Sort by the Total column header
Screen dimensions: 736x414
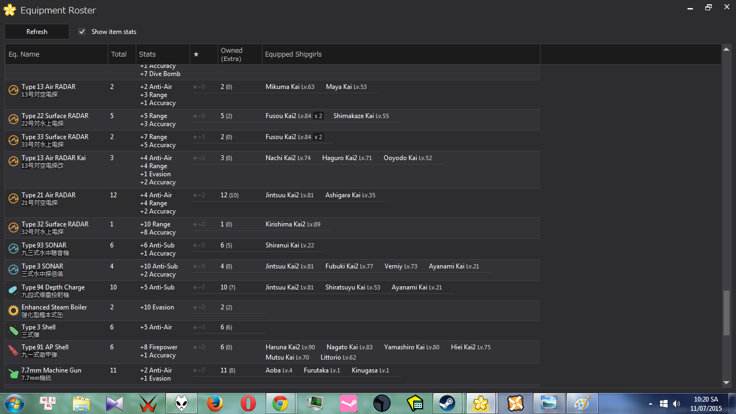(122, 54)
